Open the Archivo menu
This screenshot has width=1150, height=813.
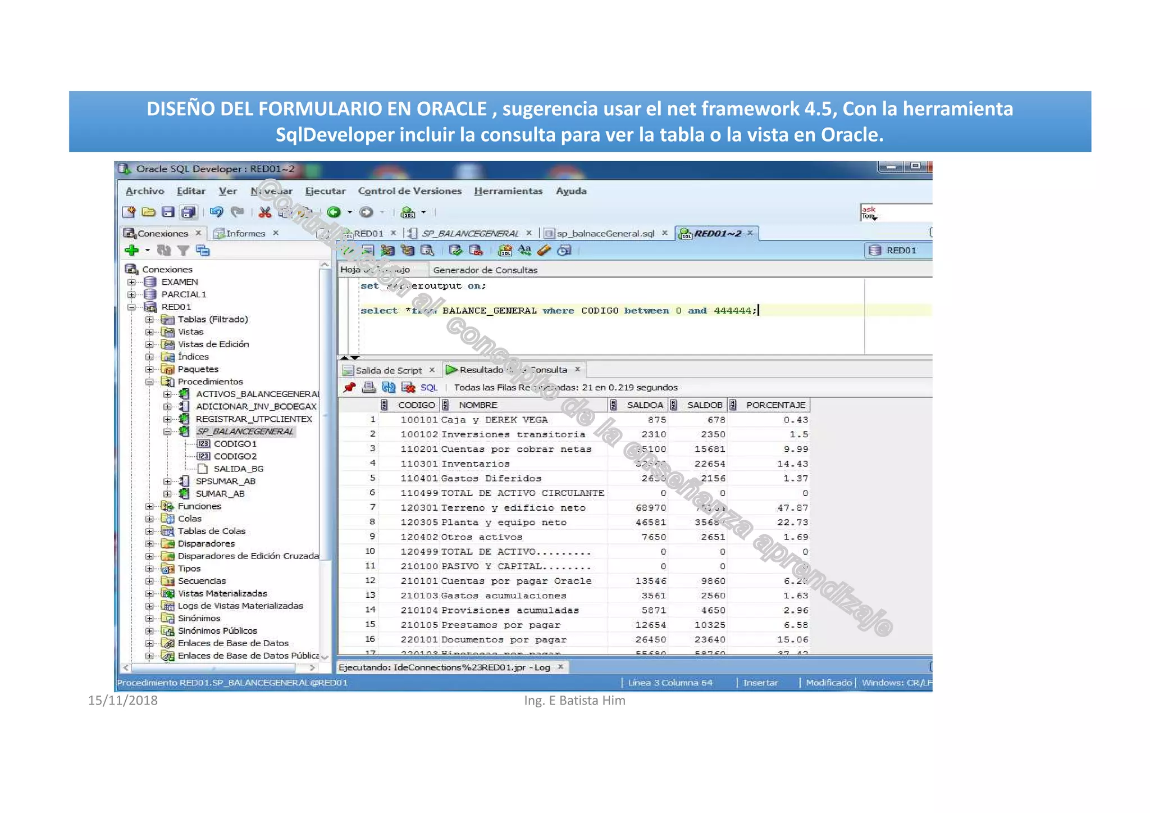(x=145, y=191)
